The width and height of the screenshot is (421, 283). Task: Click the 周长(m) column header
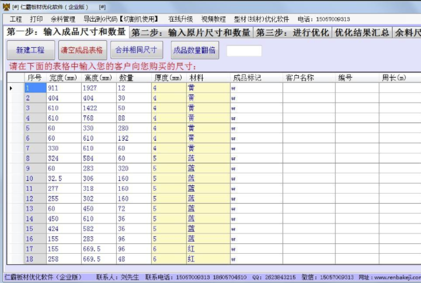tap(400, 78)
